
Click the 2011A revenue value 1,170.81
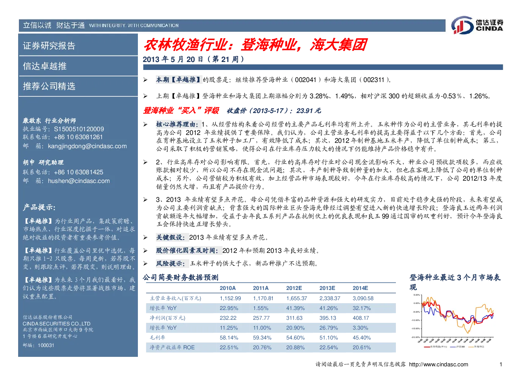(263, 299)
